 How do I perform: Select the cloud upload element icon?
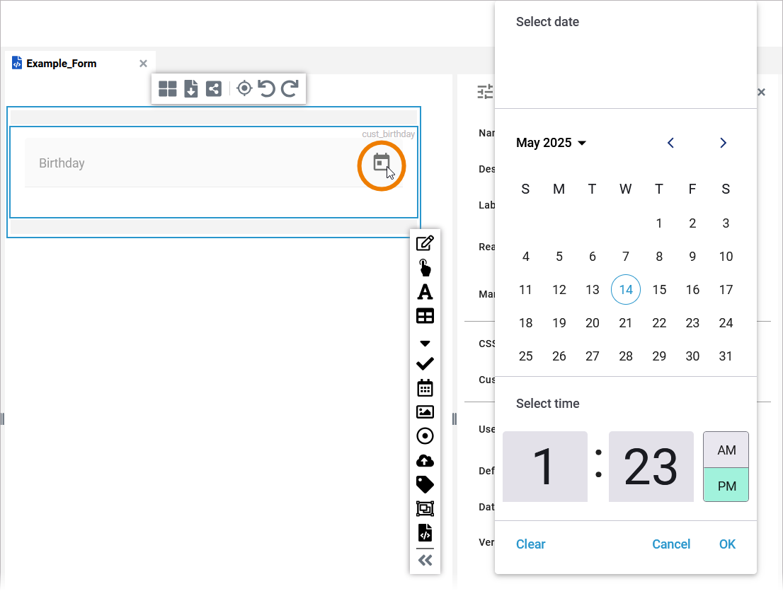[425, 461]
